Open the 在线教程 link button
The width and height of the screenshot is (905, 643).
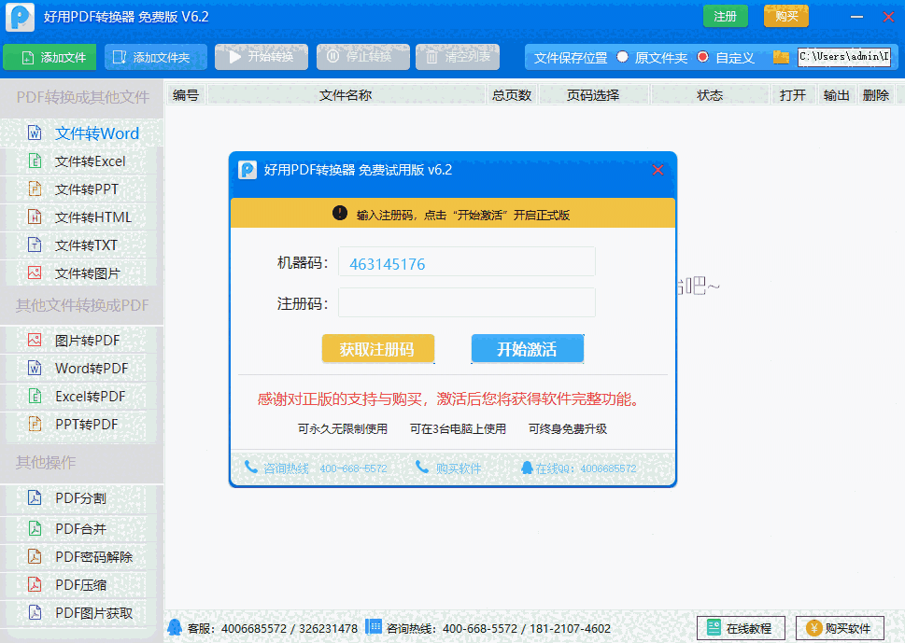click(x=741, y=628)
